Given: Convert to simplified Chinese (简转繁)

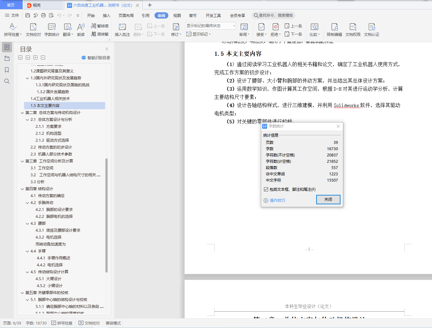Looking at the screenshot, I should pos(100,34).
